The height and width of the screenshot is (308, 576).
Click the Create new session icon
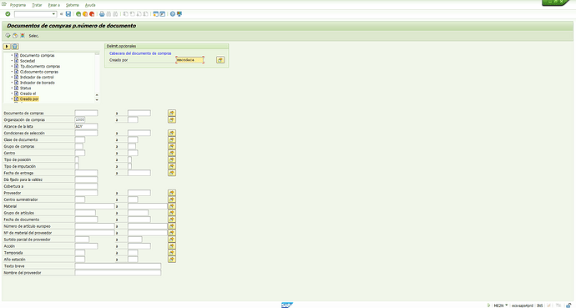click(x=156, y=14)
